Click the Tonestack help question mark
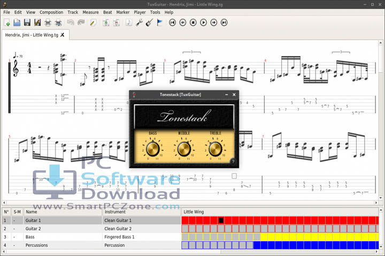Image resolution: width=385 pixels, height=256 pixels. (x=233, y=161)
